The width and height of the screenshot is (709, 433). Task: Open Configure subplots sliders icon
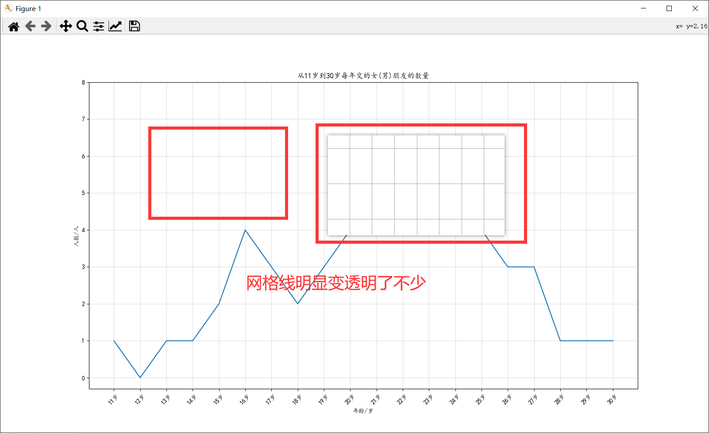[x=99, y=27]
